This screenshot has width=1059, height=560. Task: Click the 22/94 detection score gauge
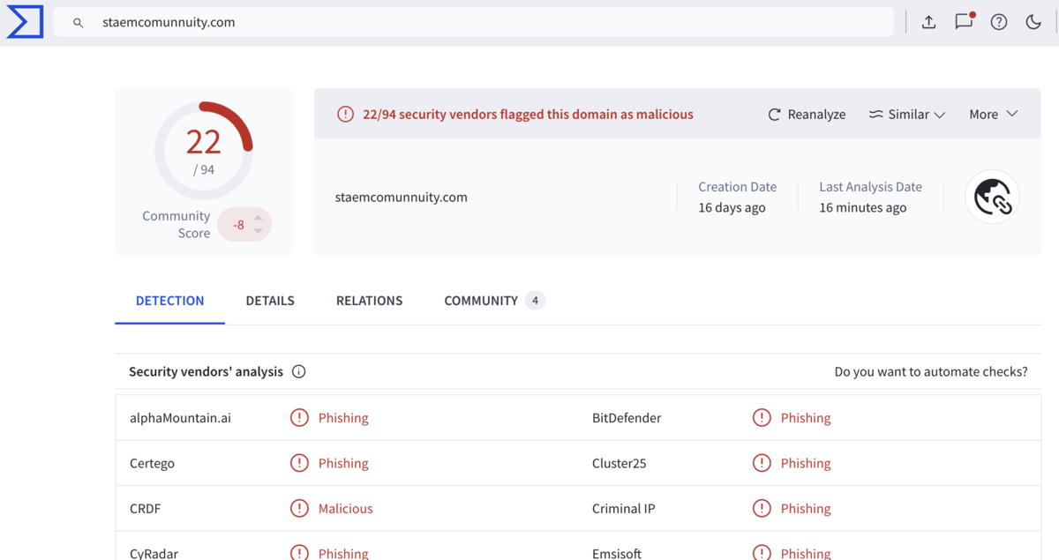[204, 151]
